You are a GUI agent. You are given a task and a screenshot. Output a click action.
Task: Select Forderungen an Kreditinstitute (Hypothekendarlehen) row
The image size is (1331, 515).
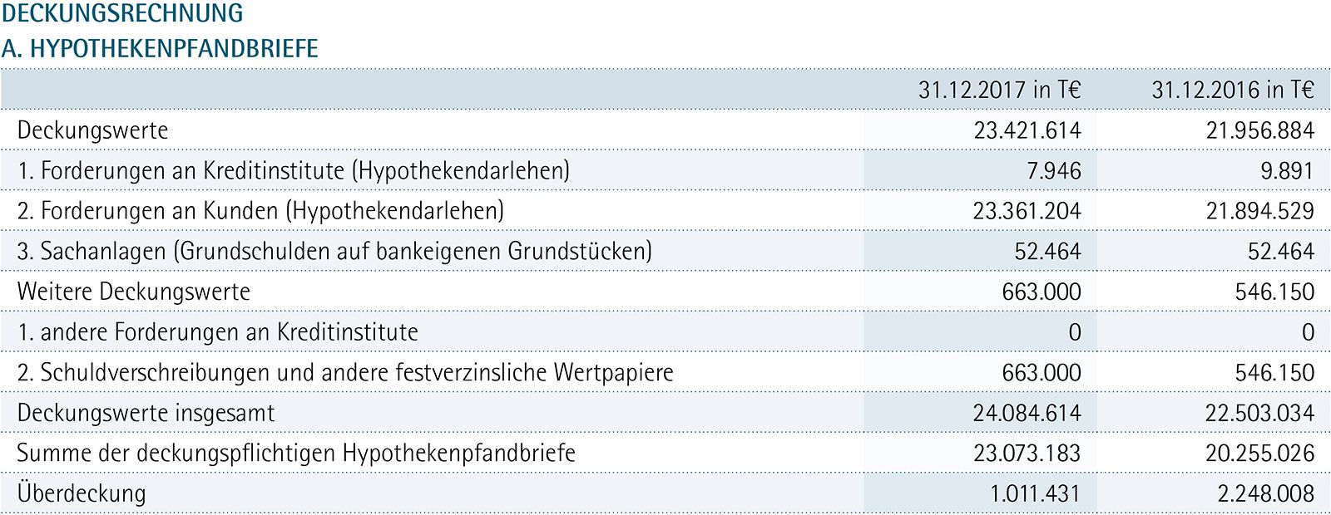click(293, 171)
